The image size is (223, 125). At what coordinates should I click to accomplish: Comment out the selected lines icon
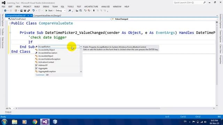pos(85,11)
